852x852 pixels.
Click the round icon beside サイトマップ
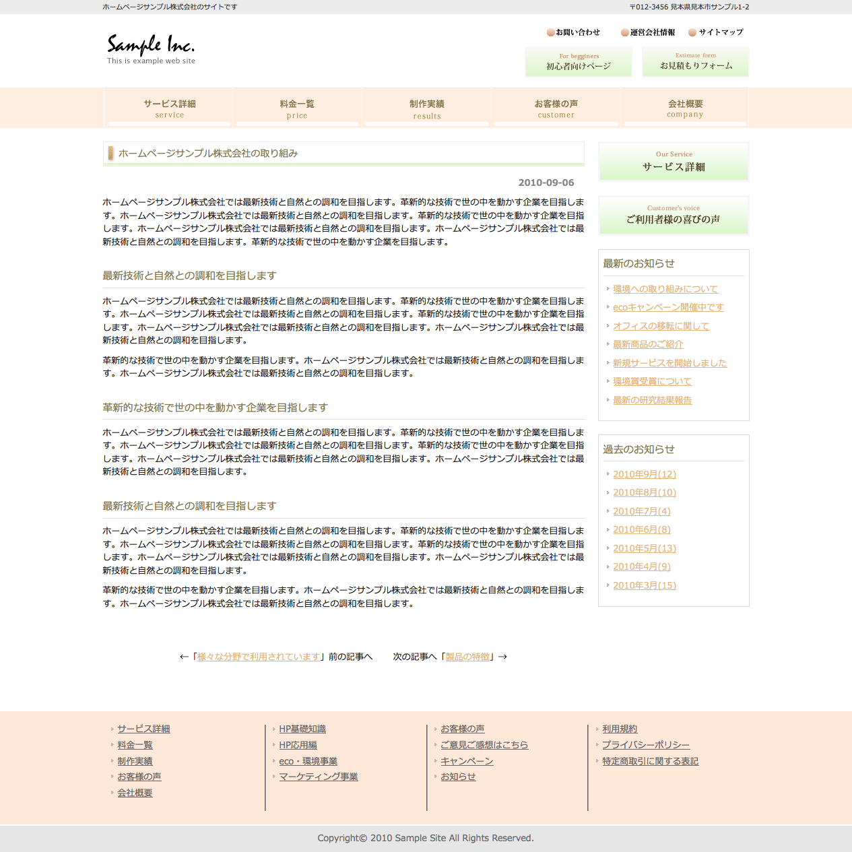[x=692, y=32]
